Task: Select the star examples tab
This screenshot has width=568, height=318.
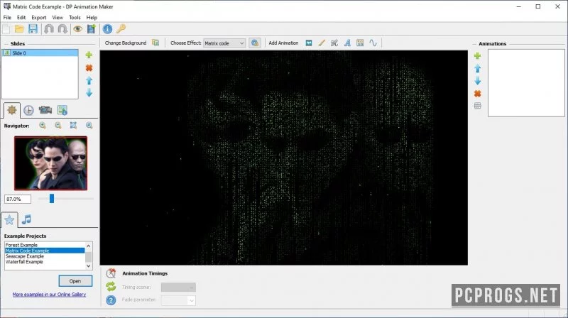Action: point(9,219)
